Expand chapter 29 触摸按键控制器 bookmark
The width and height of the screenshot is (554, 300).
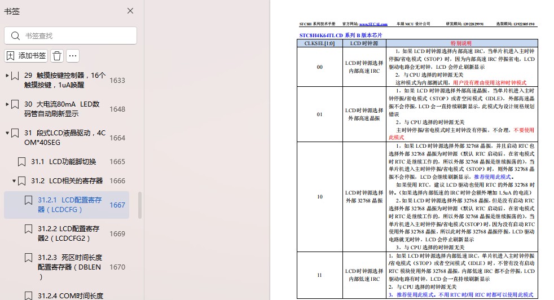(7, 75)
